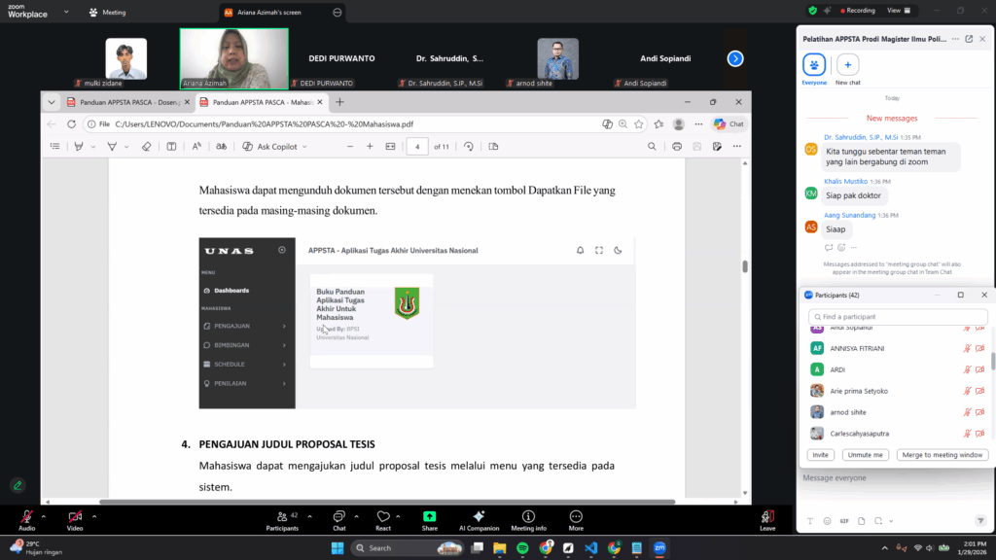Pop out the chat panel window

pyautogui.click(x=969, y=39)
